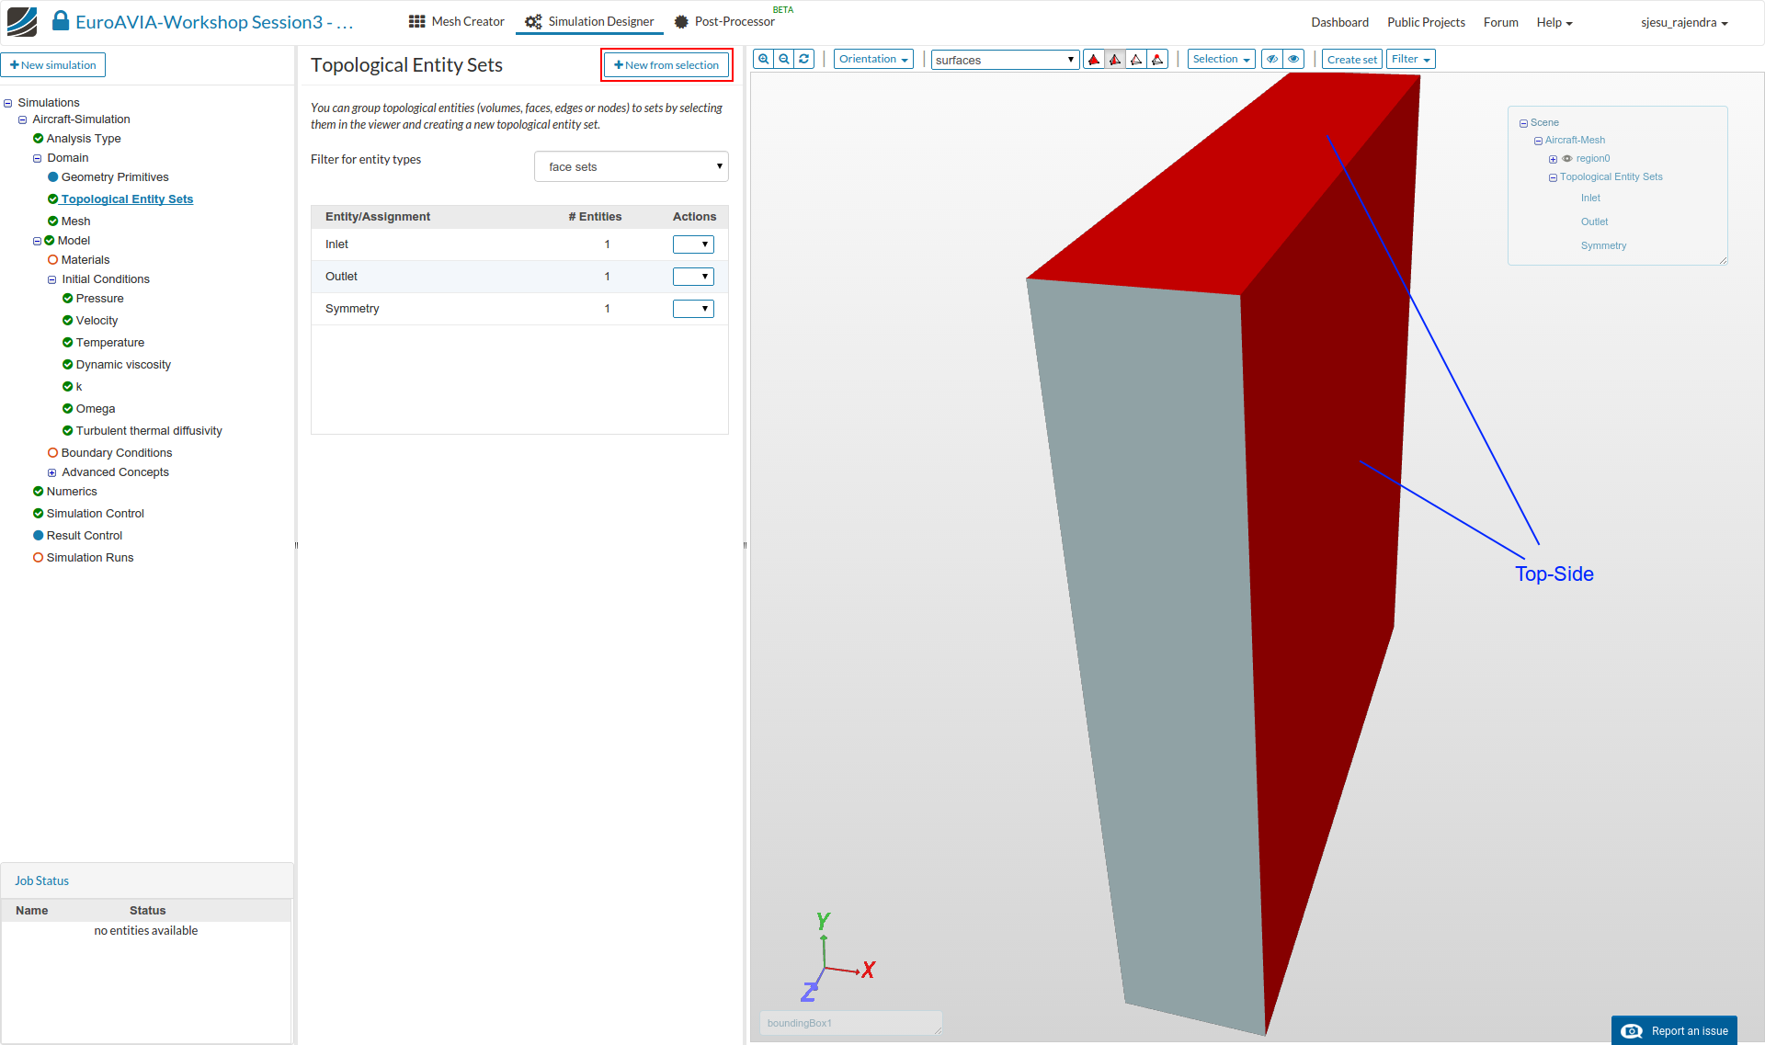Screen dimensions: 1765x1045
Task: Toggle visibility eye of region0
Action: coord(1567,159)
